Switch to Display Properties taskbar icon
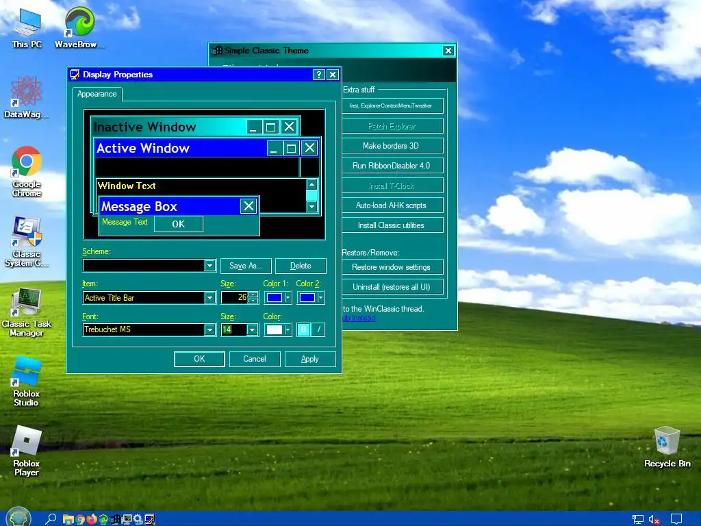Image resolution: width=701 pixels, height=526 pixels. tap(150, 519)
